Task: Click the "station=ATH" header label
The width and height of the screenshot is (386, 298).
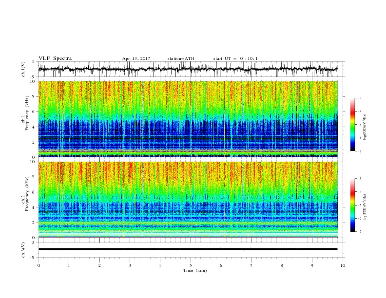Action: click(x=181, y=58)
